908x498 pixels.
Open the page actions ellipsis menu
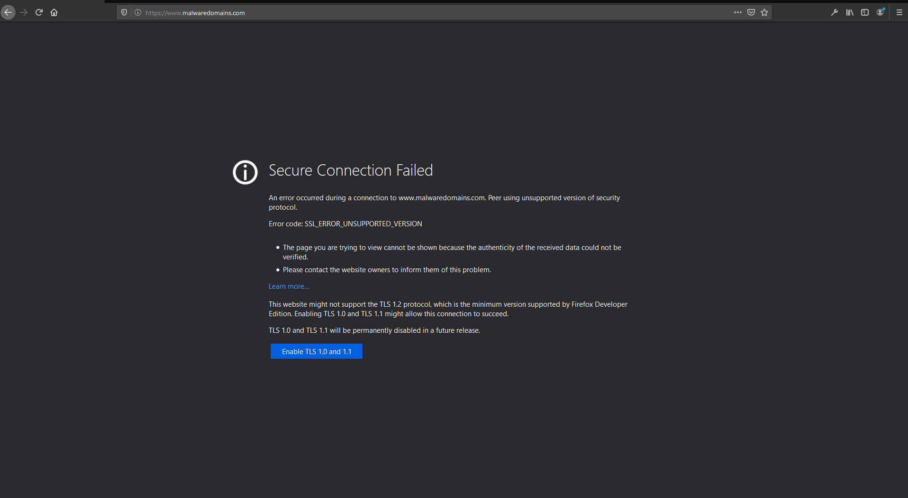pos(737,12)
